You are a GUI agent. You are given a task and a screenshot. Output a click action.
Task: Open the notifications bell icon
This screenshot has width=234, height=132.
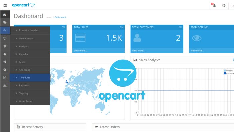pyautogui.click(x=214, y=5)
